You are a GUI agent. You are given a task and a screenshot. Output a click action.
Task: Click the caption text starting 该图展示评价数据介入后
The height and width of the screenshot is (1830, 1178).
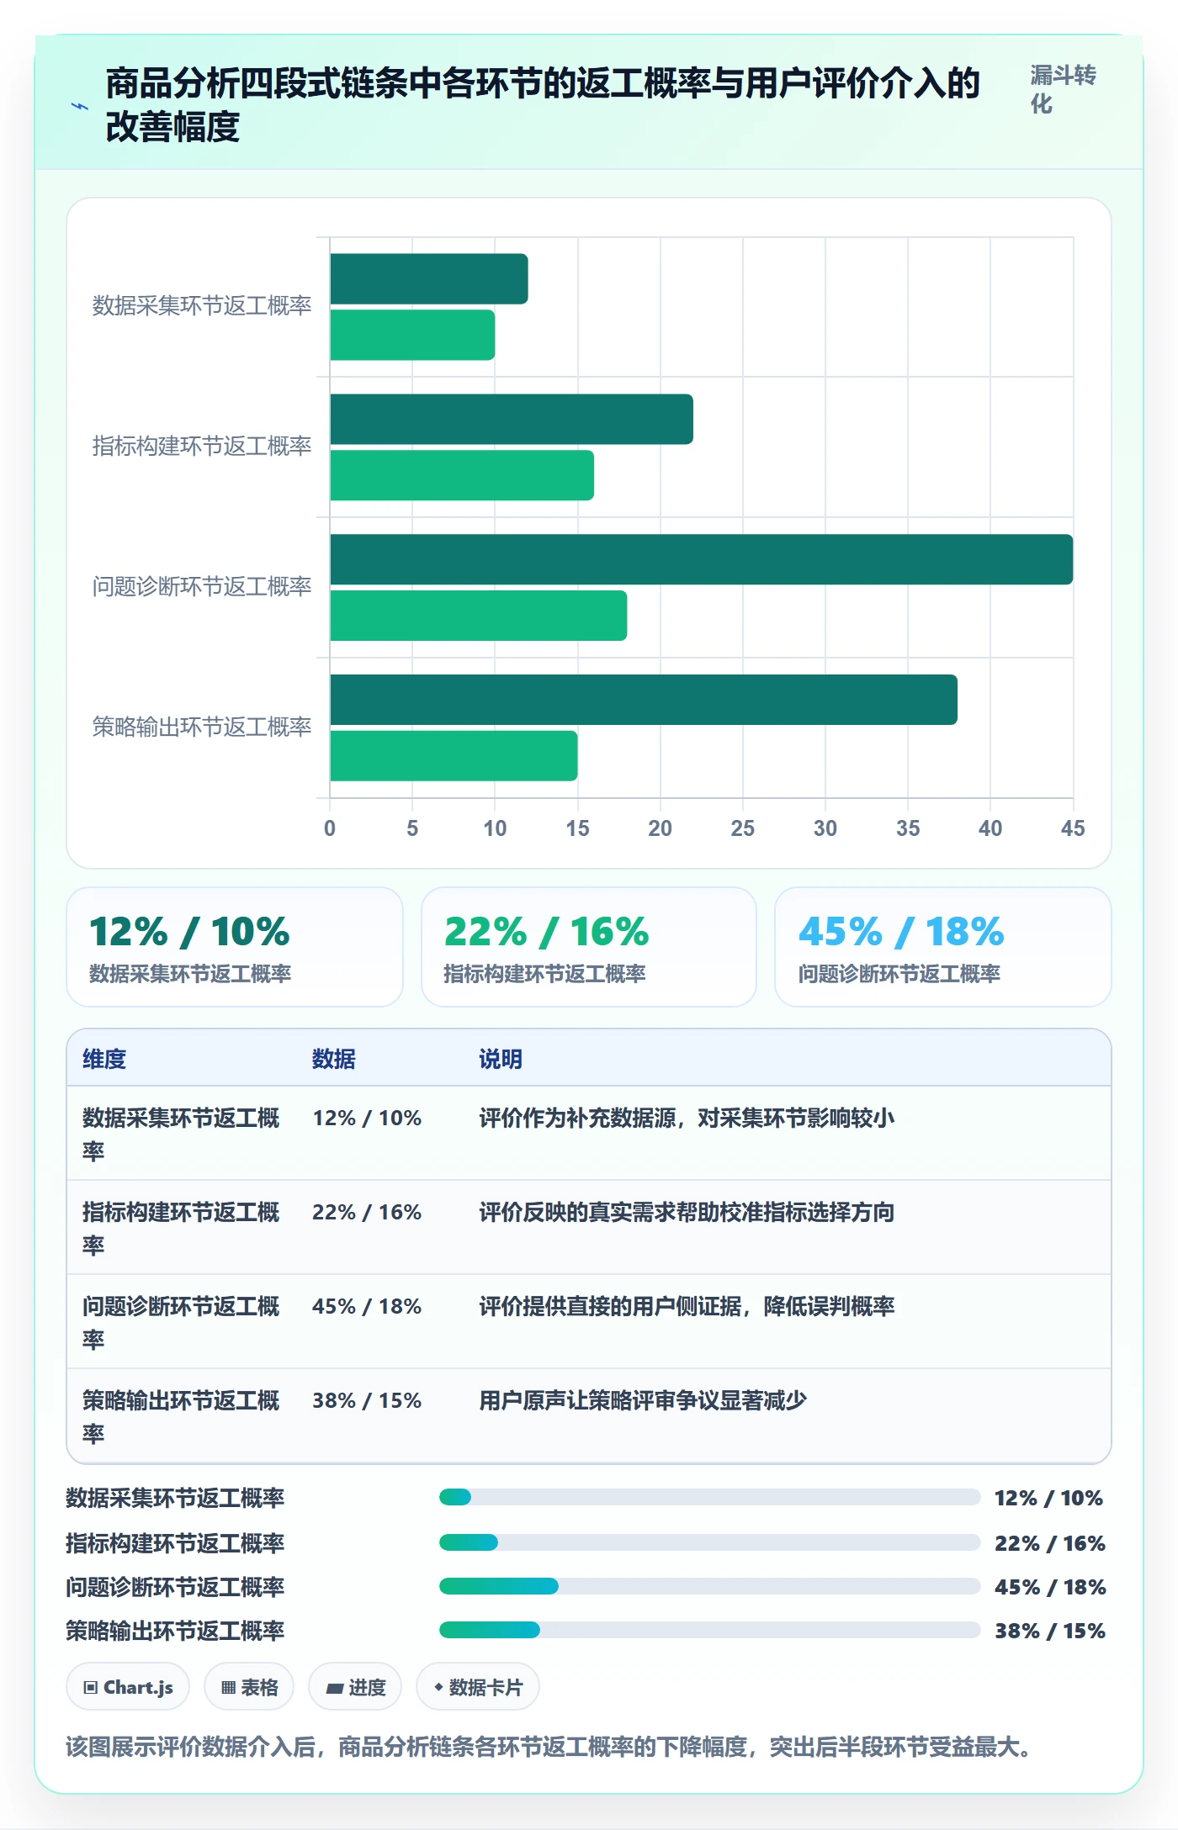coord(549,1747)
